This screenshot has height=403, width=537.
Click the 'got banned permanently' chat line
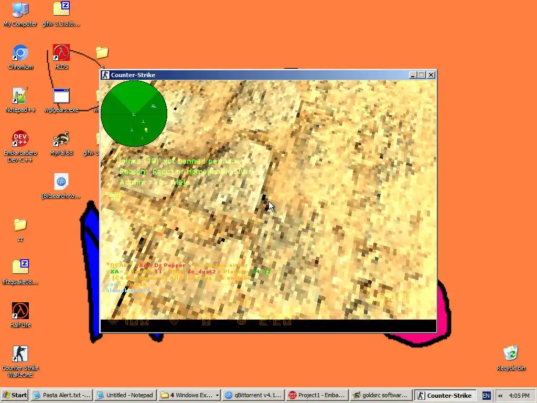coord(182,161)
